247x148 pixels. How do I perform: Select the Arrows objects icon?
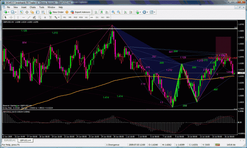pos(56,17)
